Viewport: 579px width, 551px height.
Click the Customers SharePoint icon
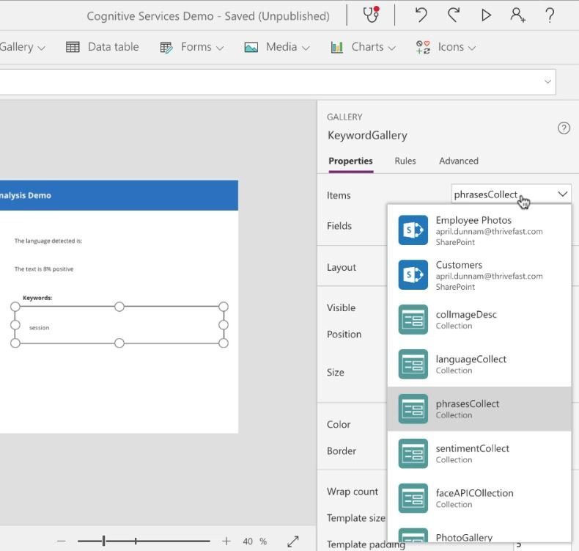413,275
